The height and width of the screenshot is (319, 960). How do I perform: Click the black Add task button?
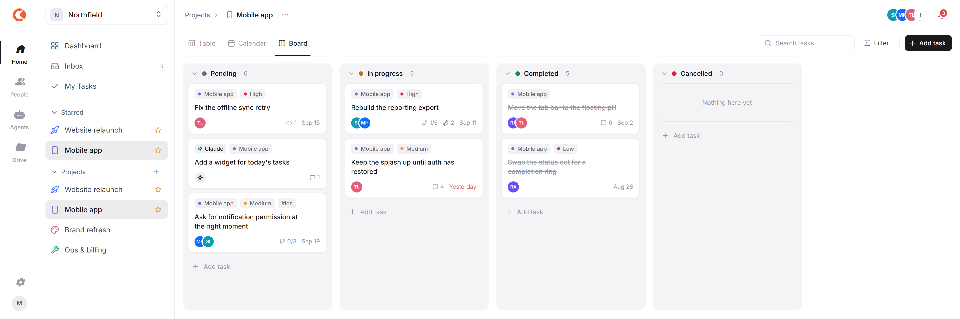point(928,43)
